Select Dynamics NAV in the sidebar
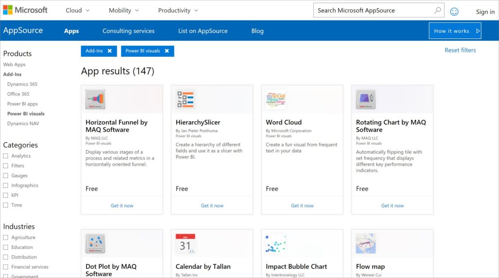The image size is (499, 278). tap(23, 123)
